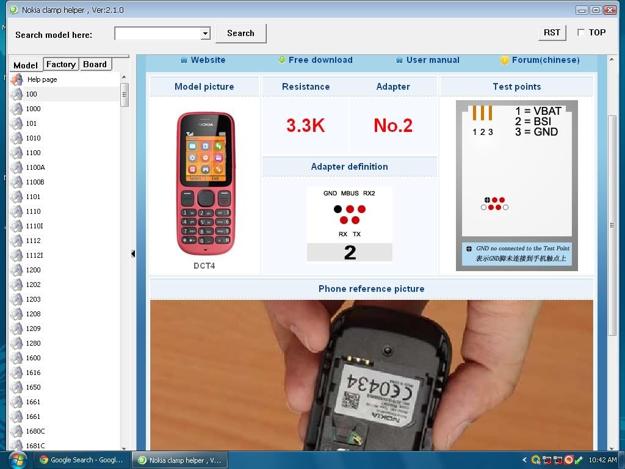This screenshot has height=469, width=625.
Task: Click the icon beside model 1100
Action: pyautogui.click(x=16, y=153)
